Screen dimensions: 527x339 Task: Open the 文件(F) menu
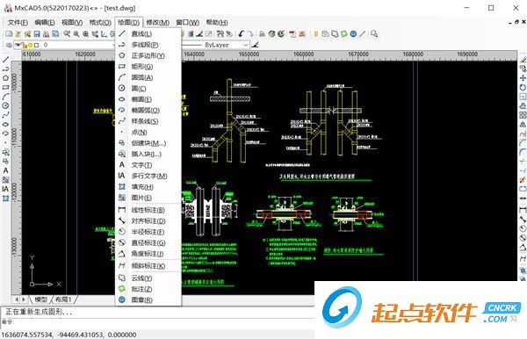(18, 23)
